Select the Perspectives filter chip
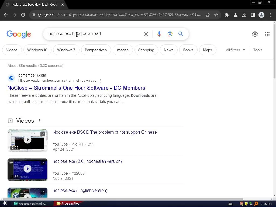Screen dimensions: 276x207 click(x=96, y=50)
